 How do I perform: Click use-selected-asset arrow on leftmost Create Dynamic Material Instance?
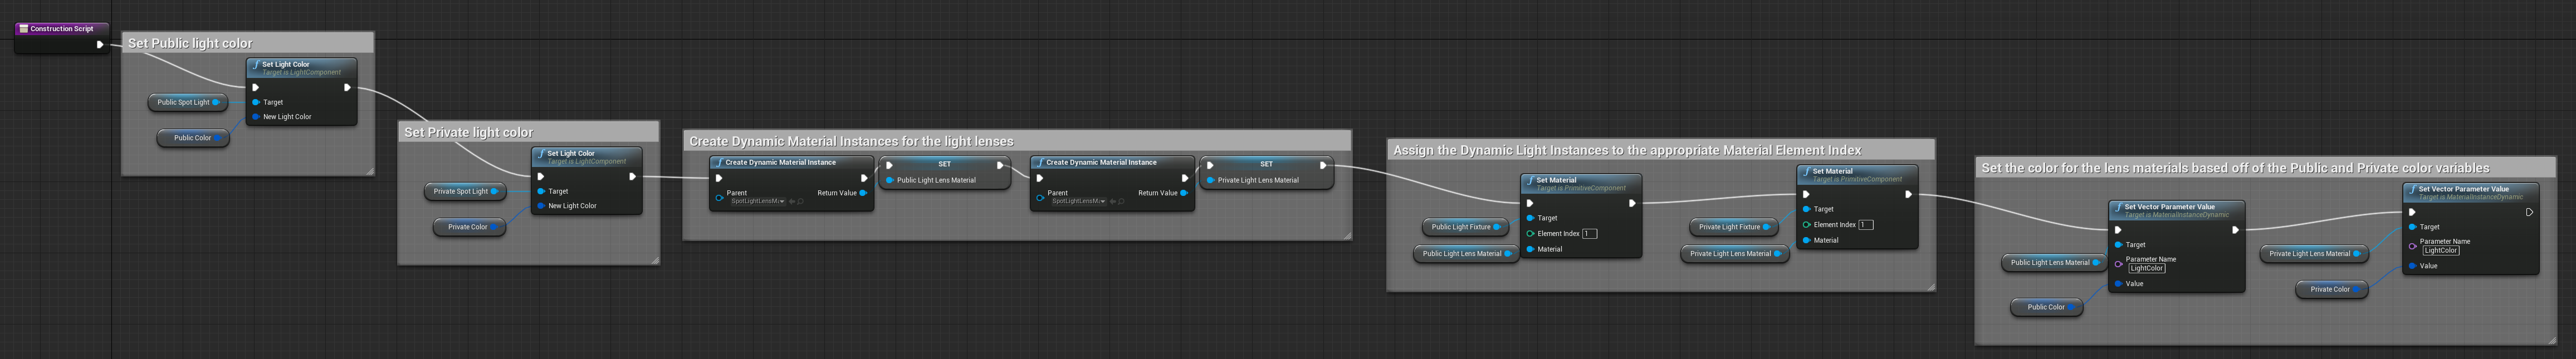point(792,201)
